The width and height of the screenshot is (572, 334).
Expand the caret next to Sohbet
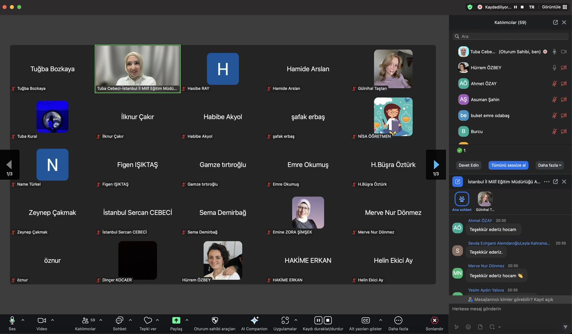tap(130, 320)
